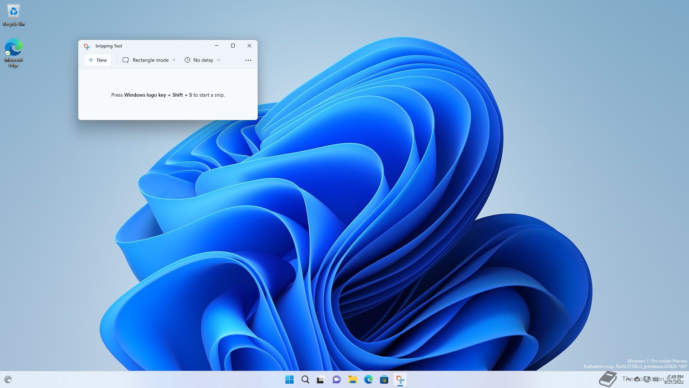Image resolution: width=689 pixels, height=388 pixels.
Task: Open the network status tray icon
Action: [x=647, y=379]
